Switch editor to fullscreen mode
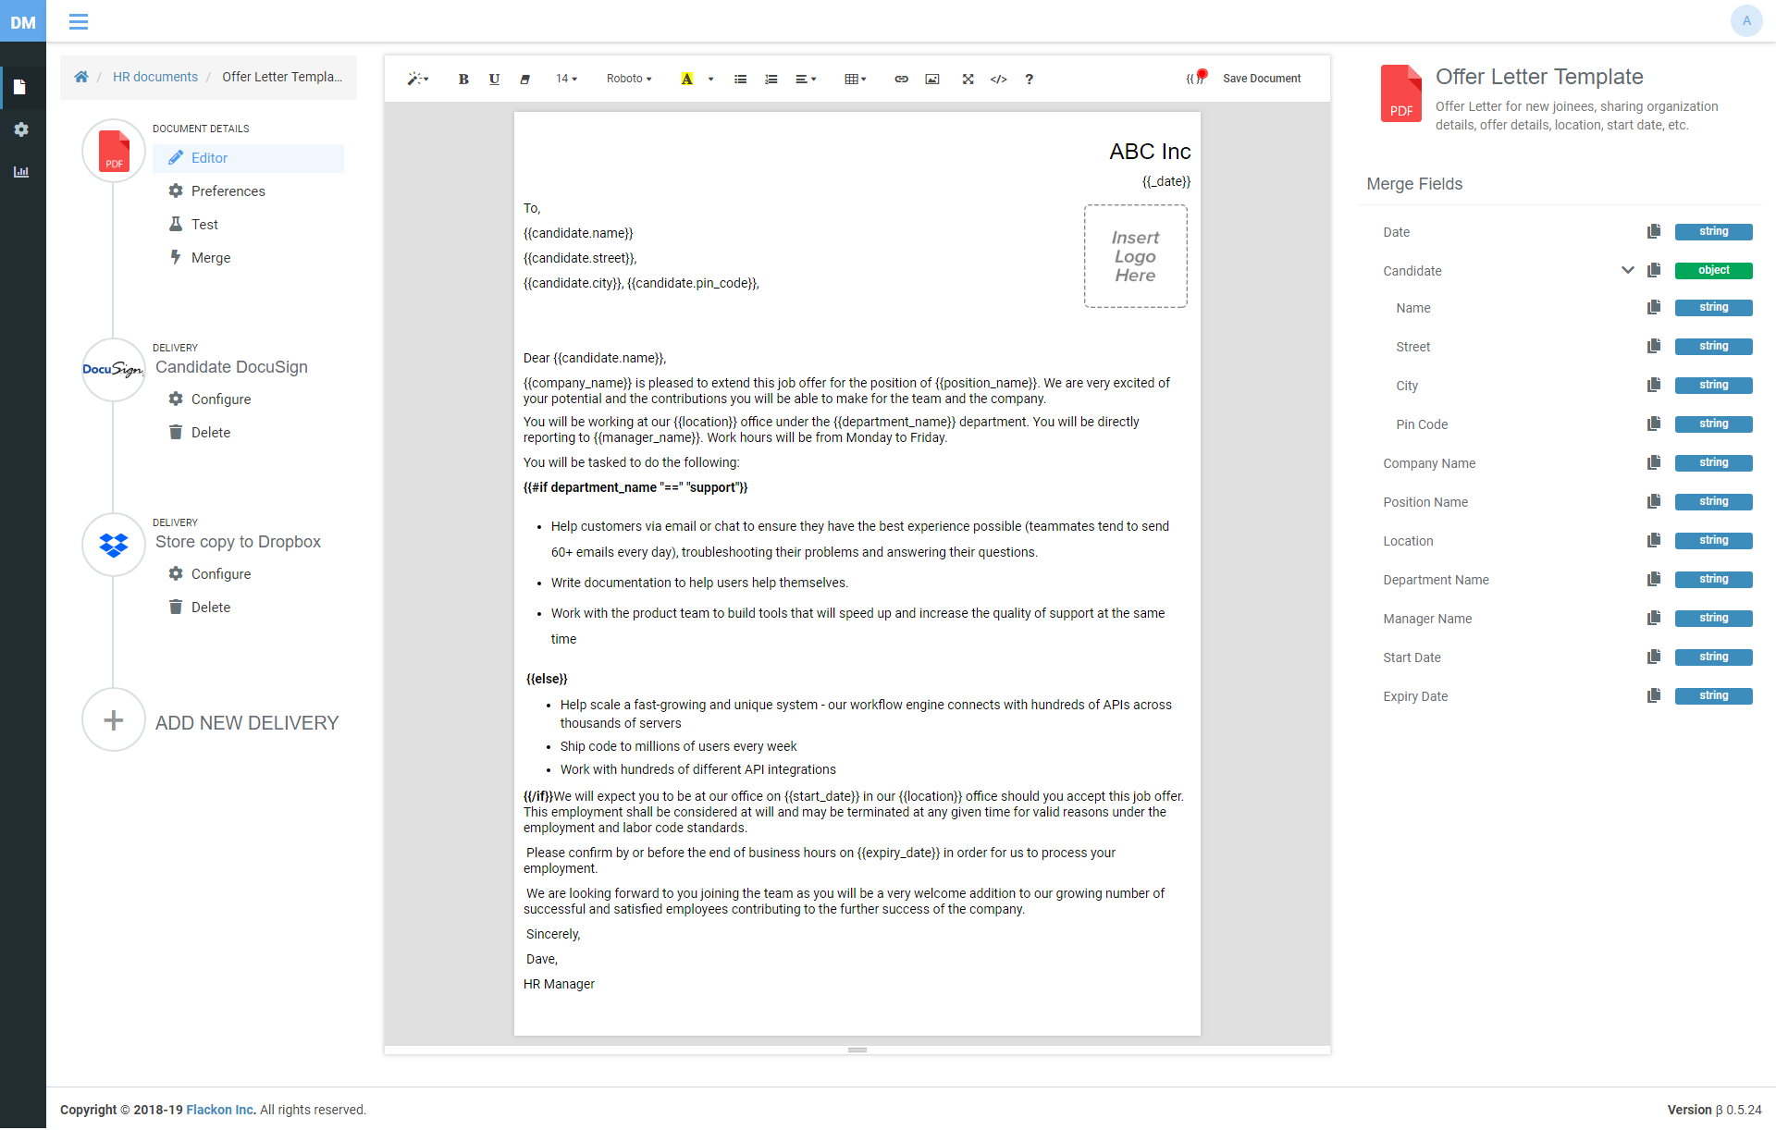This screenshot has height=1130, width=1776. [x=968, y=80]
